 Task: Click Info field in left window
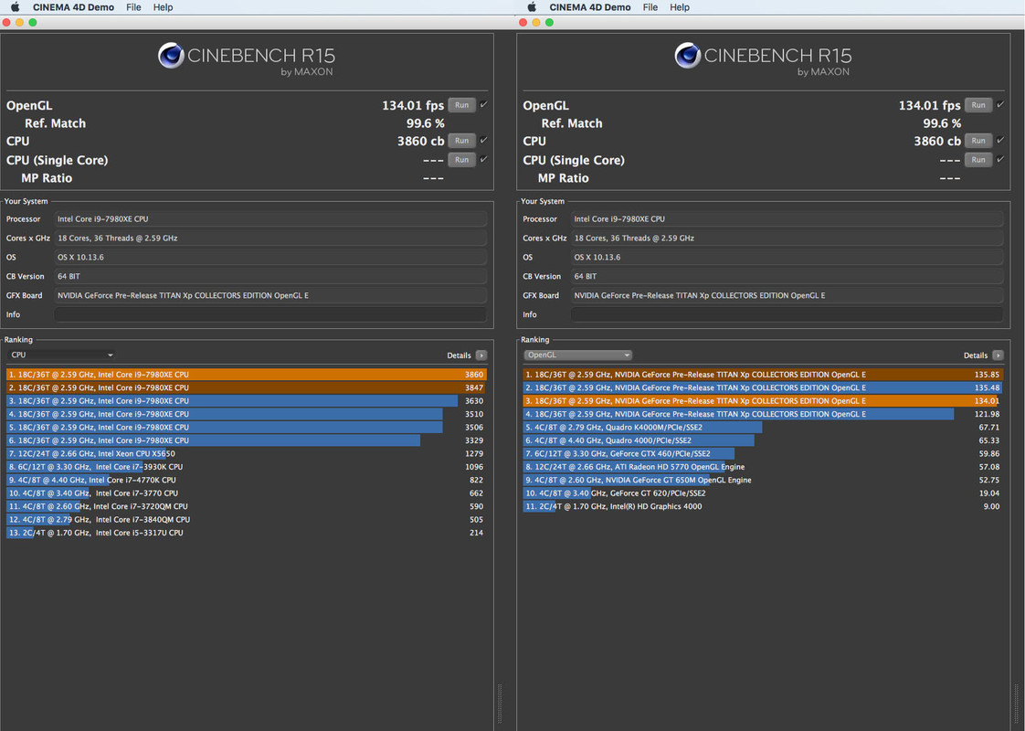pyautogui.click(x=270, y=314)
